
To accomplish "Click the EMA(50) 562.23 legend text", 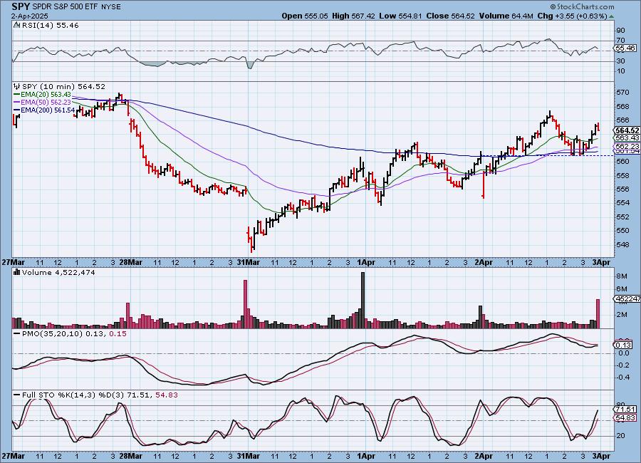I will (46, 103).
